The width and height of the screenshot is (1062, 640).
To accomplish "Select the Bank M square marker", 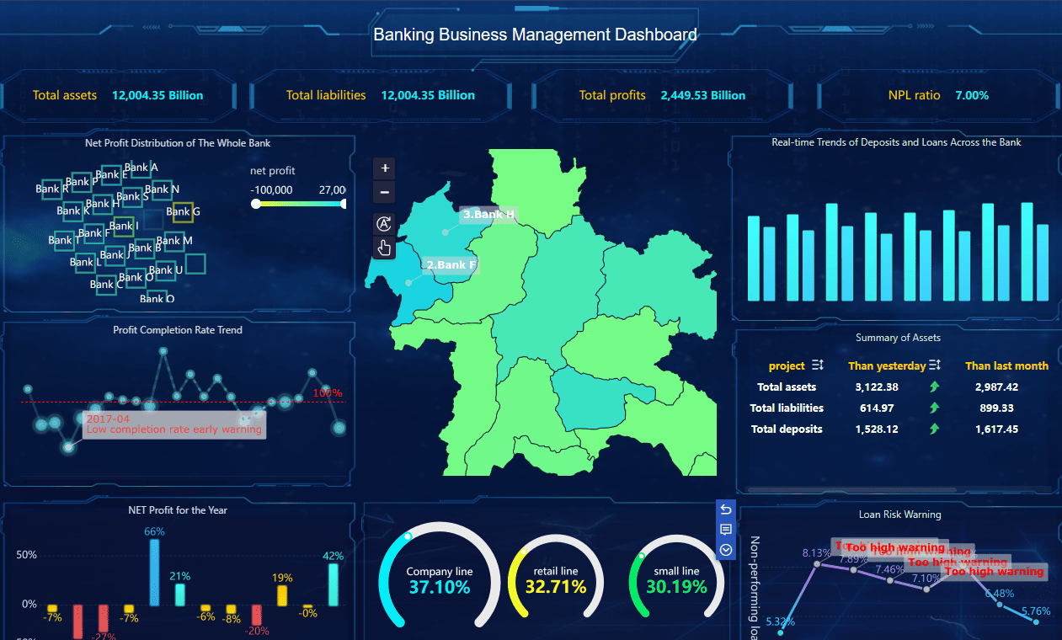I will pos(173,242).
